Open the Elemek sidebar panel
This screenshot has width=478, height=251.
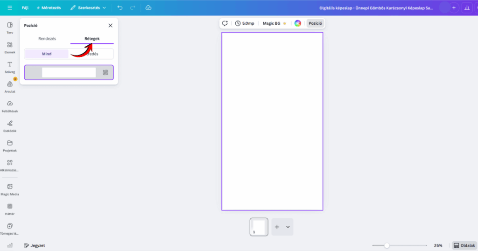pos(10,47)
